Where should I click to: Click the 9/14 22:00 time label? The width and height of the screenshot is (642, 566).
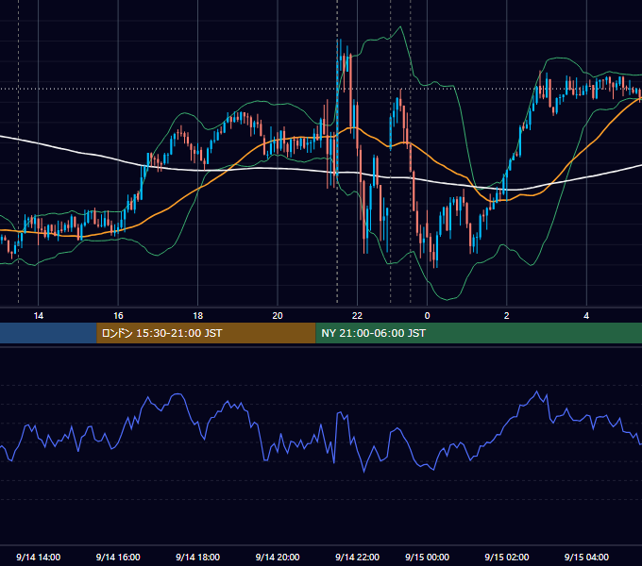pos(358,557)
